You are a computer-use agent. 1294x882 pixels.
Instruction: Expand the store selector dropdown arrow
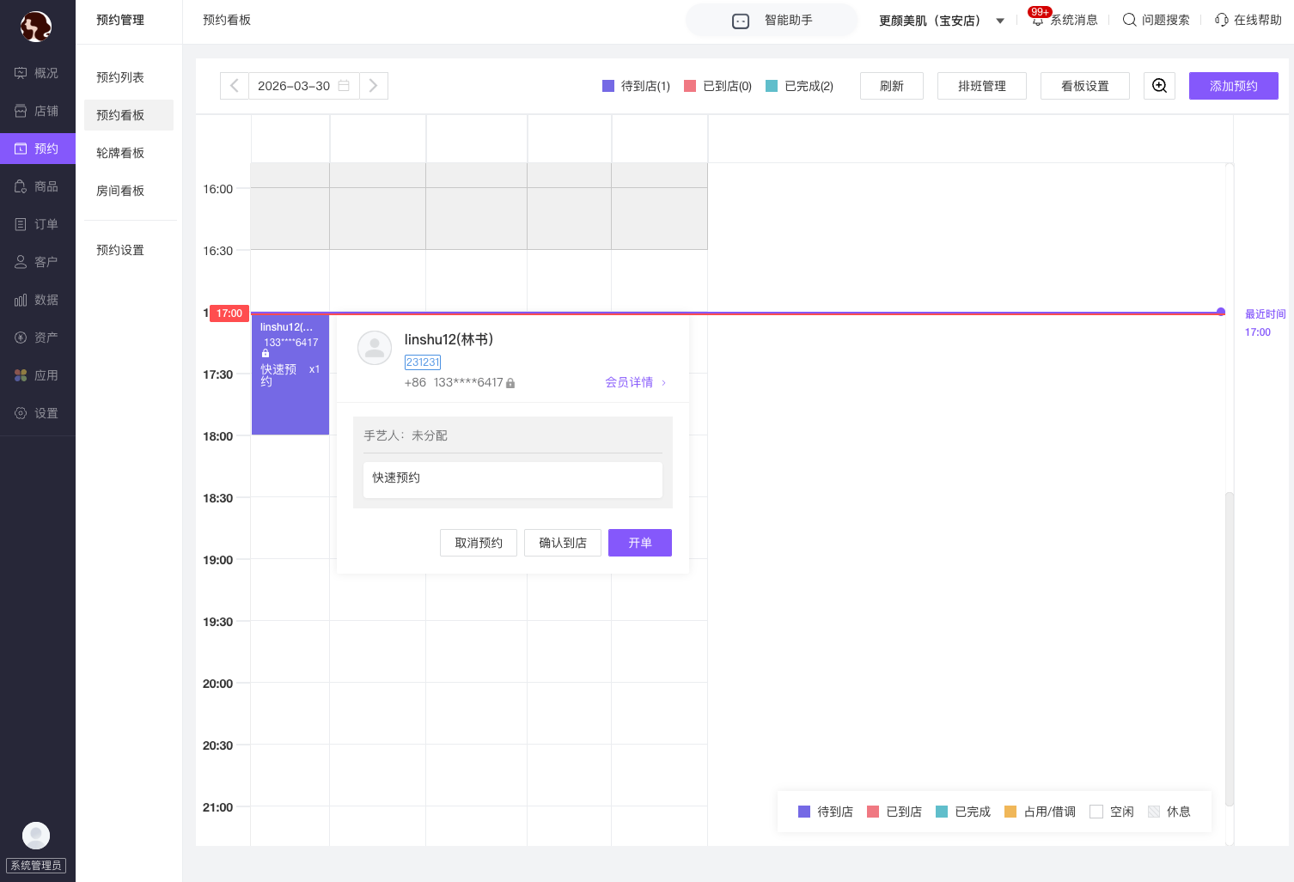pos(1000,21)
